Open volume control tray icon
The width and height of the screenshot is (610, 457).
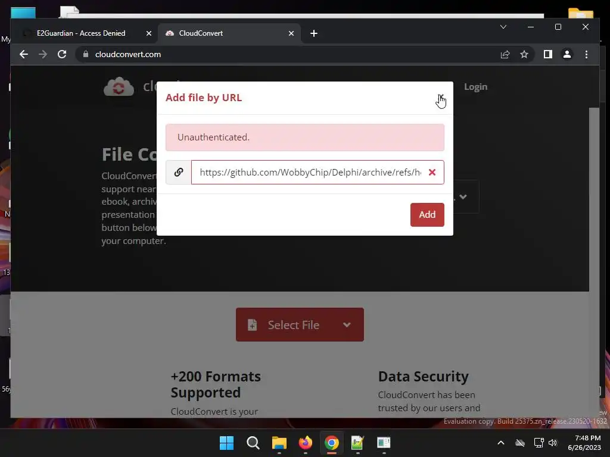click(x=553, y=443)
